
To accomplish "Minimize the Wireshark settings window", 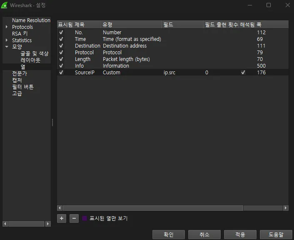I will click(x=250, y=5).
